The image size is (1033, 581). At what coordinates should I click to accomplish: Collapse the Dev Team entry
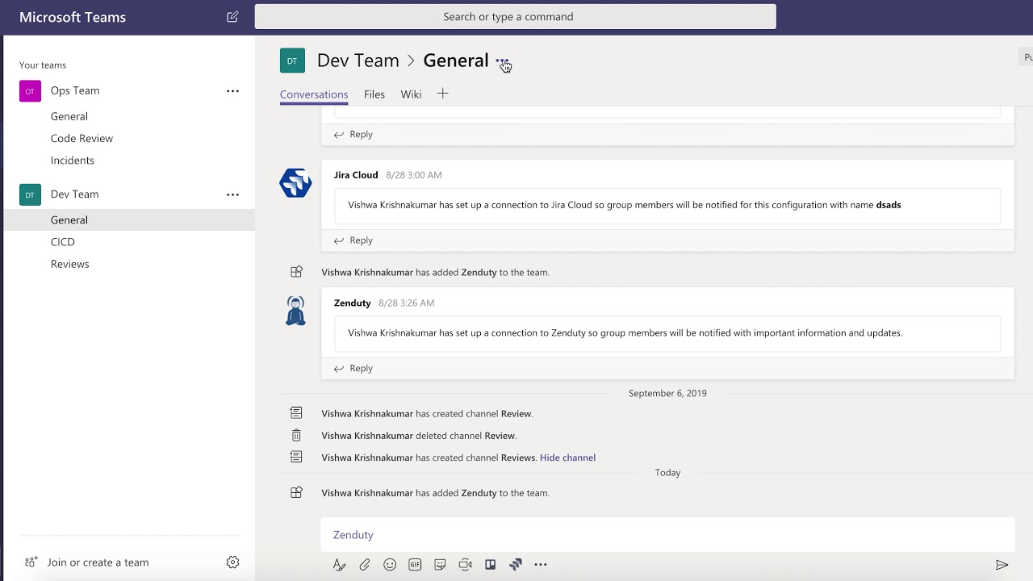[75, 194]
